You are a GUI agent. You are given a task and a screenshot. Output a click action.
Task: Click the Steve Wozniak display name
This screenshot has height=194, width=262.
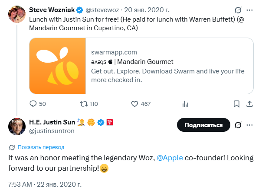click(x=52, y=10)
